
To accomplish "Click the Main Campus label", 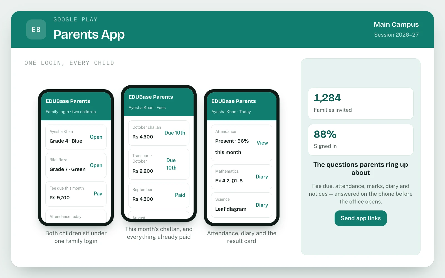I will coord(396,24).
